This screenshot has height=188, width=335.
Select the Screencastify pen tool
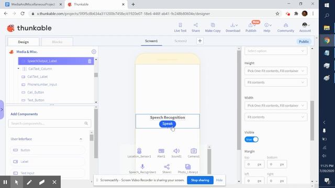(x=29, y=182)
